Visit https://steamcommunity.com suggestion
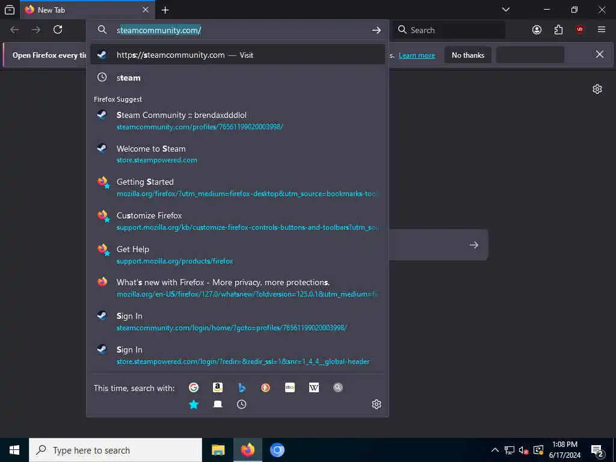This screenshot has width=616, height=462. [237, 55]
